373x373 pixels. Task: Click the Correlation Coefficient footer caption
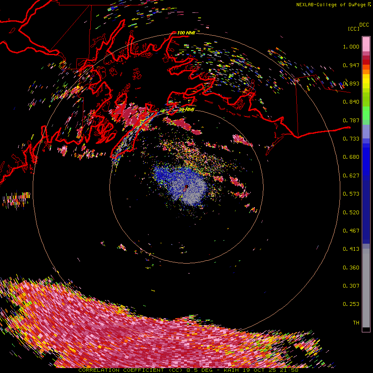(188, 370)
